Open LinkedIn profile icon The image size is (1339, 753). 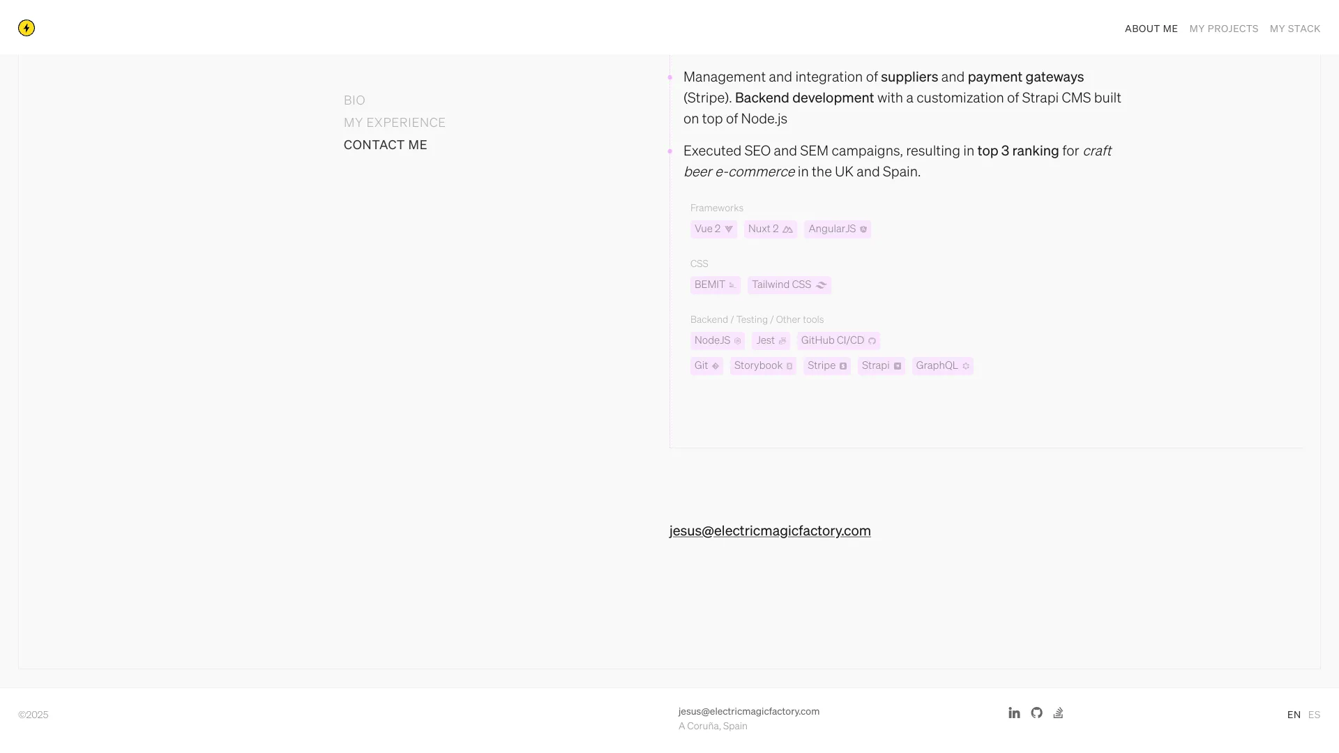pyautogui.click(x=1015, y=712)
